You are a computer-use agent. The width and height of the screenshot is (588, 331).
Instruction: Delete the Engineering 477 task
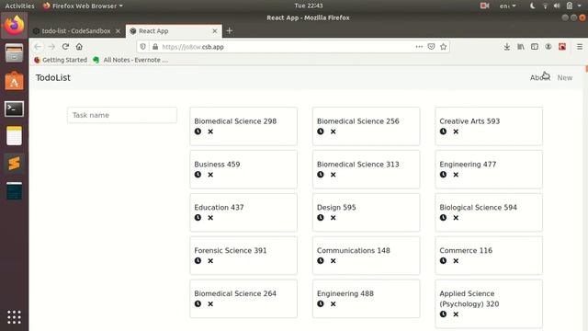456,175
